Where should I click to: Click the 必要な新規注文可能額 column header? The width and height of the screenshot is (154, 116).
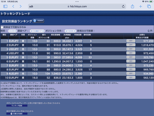point(142,36)
